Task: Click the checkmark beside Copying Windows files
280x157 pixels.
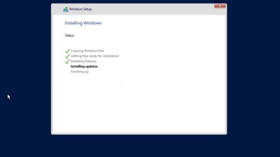Action: (x=67, y=51)
